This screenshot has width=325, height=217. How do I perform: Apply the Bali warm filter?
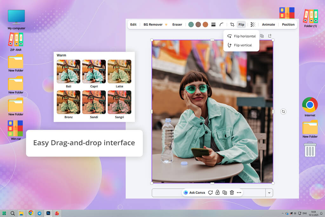pos(69,71)
